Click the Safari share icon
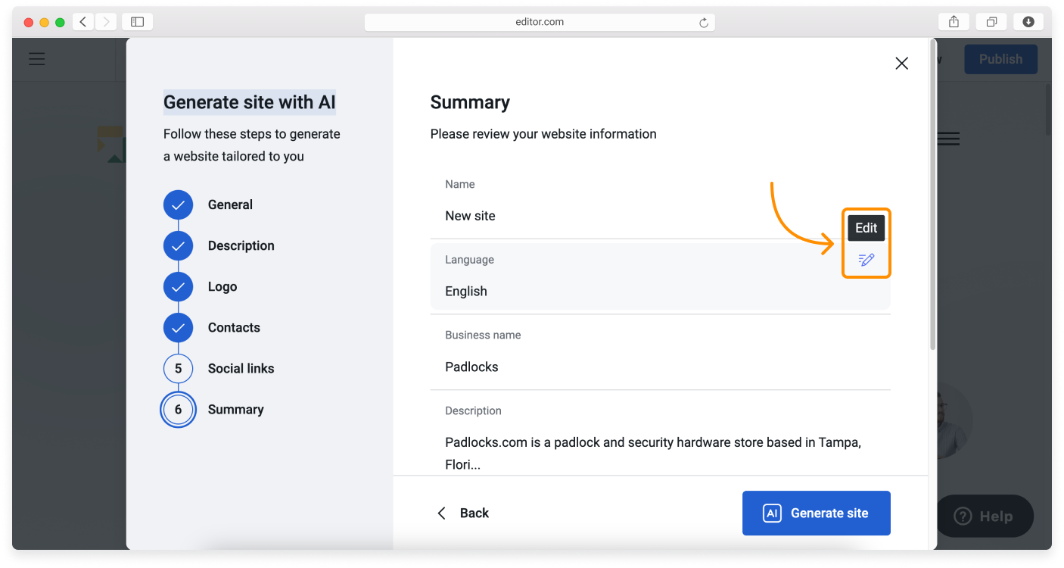The image size is (1064, 568). pos(954,22)
